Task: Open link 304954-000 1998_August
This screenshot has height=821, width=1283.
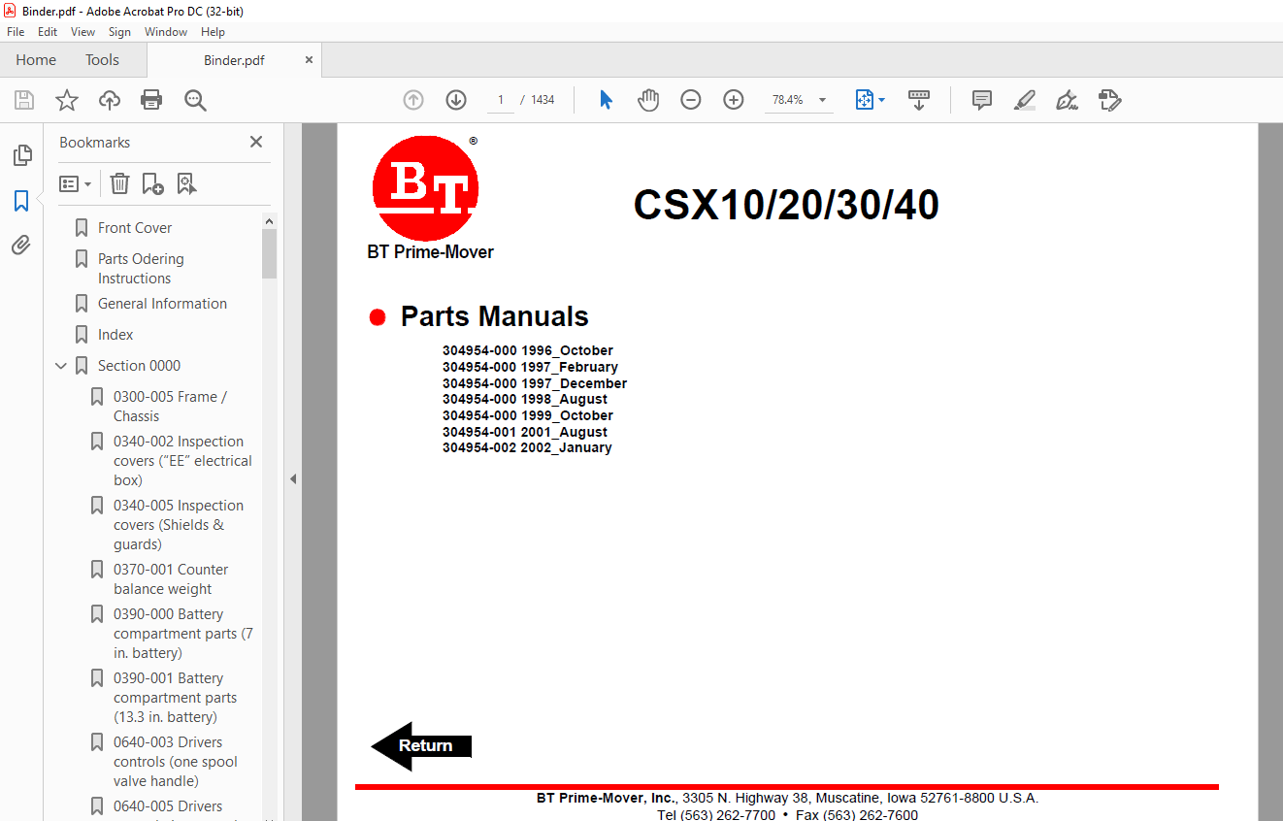Action: 525,399
